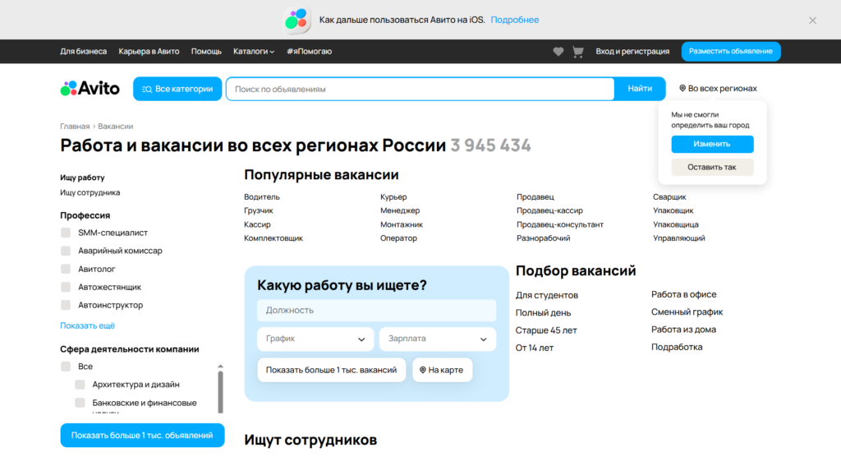The width and height of the screenshot is (841, 457).
Task: Click Вход и регистрация
Action: coord(632,52)
